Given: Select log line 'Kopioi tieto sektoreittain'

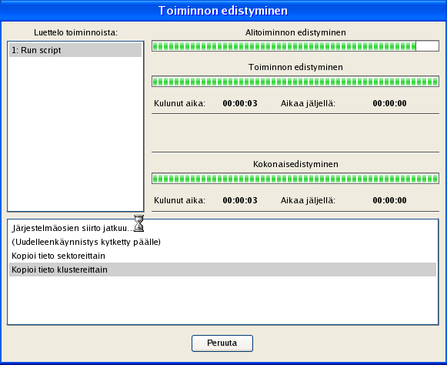Looking at the screenshot, I should [222, 256].
